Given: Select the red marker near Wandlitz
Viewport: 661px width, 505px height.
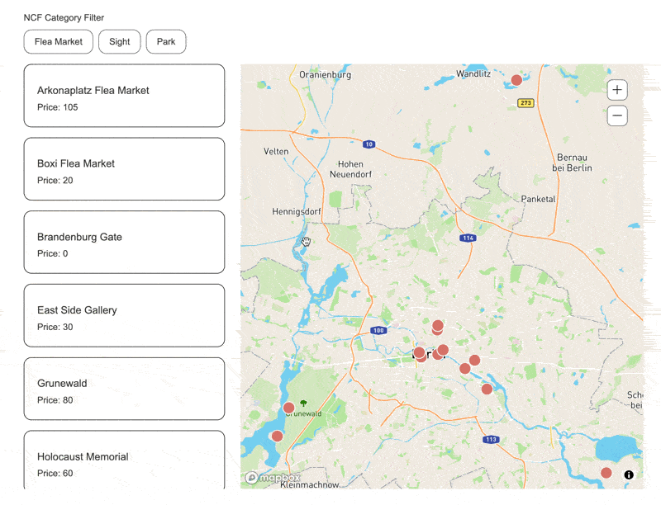Looking at the screenshot, I should tap(516, 80).
